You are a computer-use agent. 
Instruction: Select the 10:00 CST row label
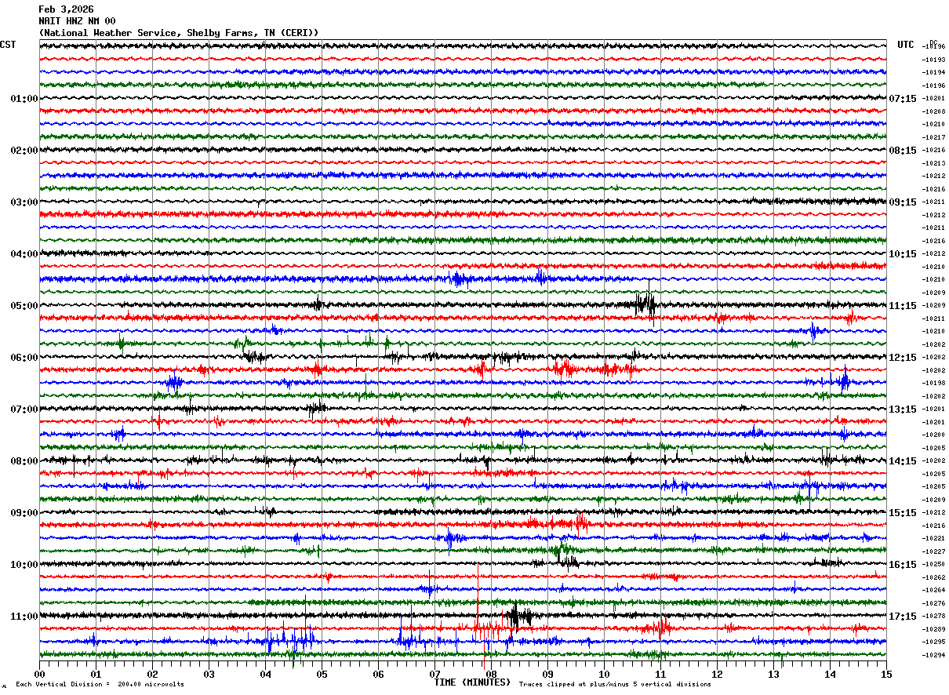click(x=24, y=565)
